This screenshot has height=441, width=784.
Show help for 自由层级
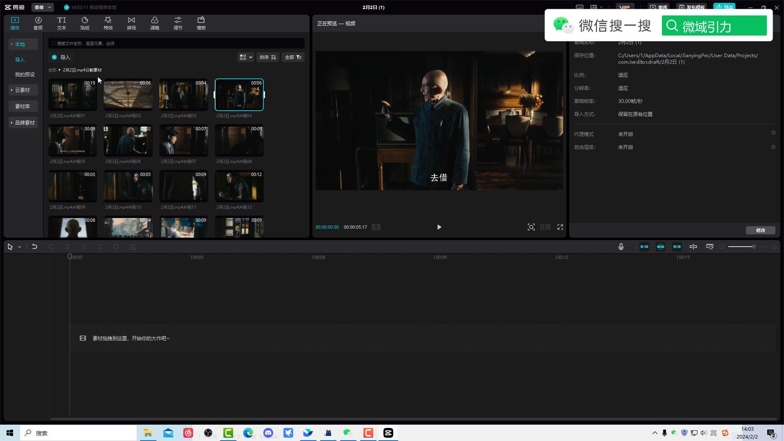tap(773, 147)
